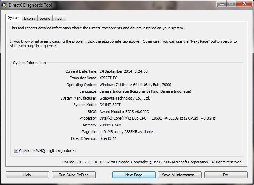
Task: Click DirectX 11 version value
Action: click(108, 138)
